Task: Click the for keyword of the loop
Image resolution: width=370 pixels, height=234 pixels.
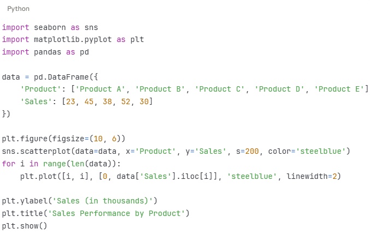Action: tap(9, 163)
